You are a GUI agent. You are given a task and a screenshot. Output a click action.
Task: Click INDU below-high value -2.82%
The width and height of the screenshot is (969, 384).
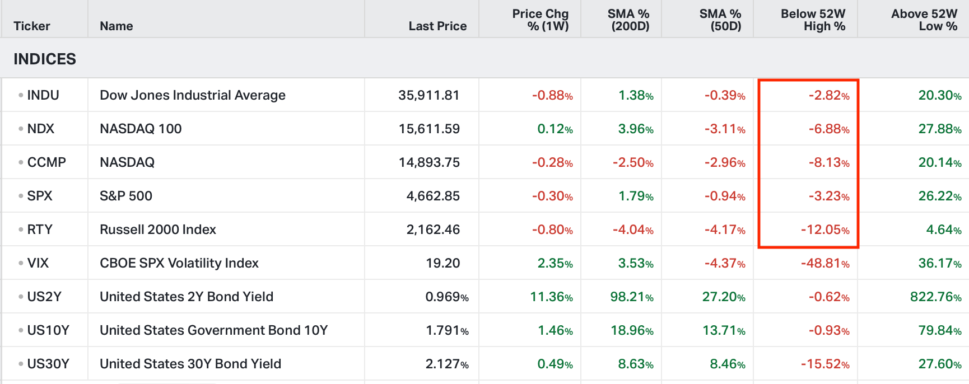829,95
